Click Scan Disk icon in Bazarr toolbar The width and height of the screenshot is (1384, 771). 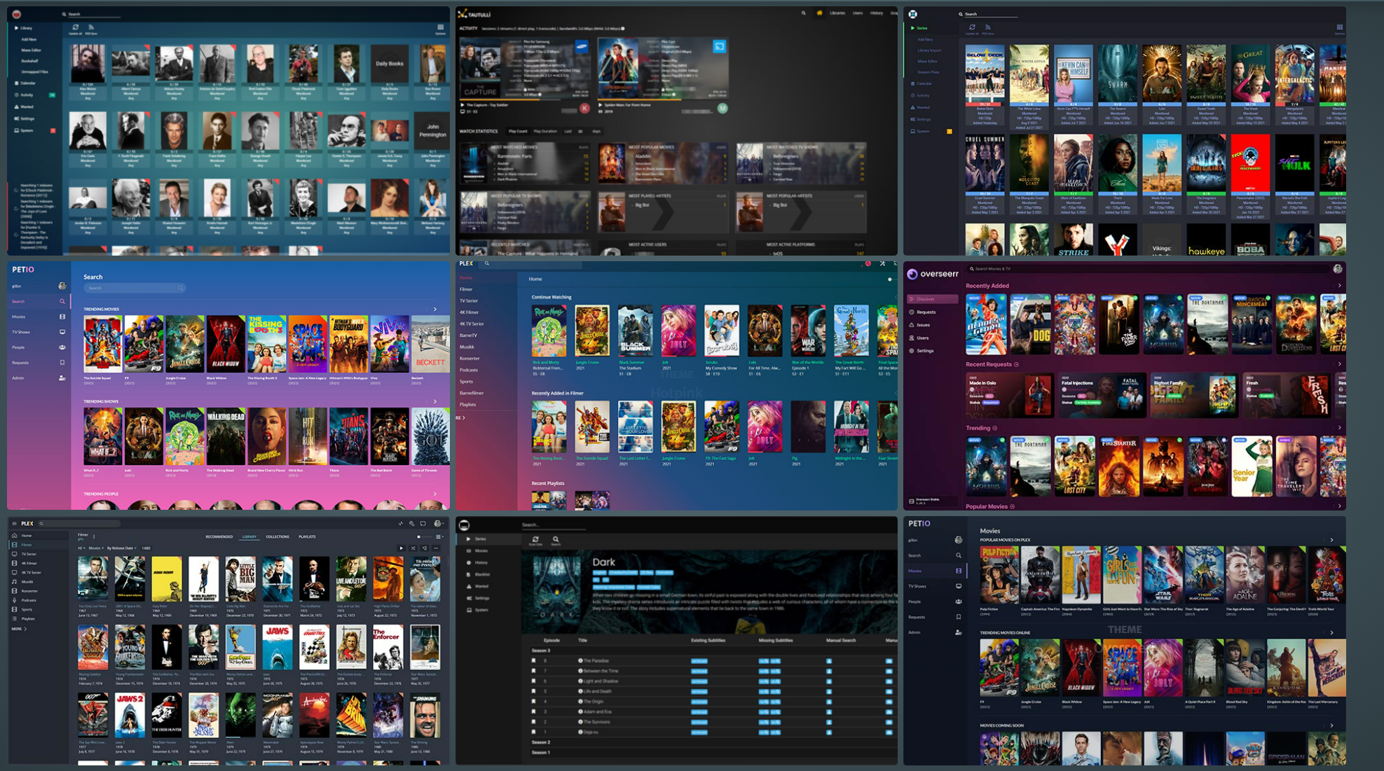[x=535, y=540]
